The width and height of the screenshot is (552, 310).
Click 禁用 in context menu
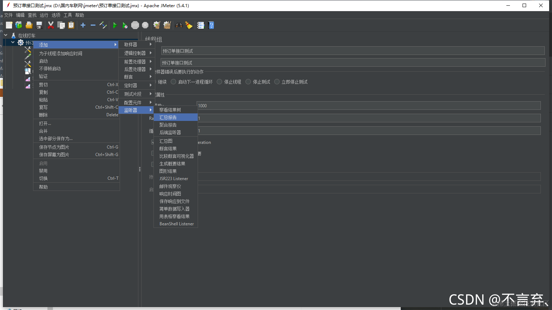pos(76,171)
